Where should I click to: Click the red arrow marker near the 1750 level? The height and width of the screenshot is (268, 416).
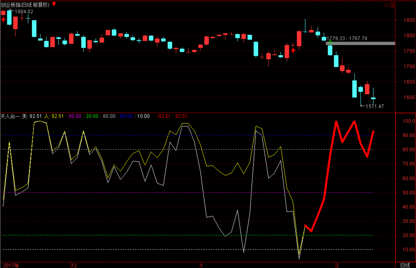pyautogui.click(x=293, y=50)
